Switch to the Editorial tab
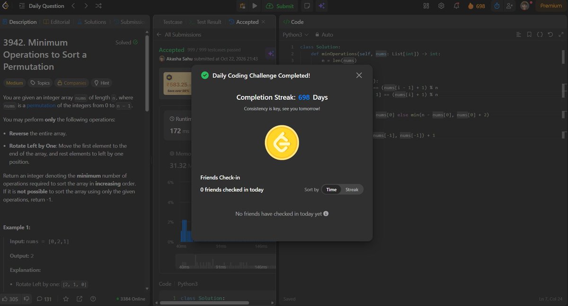This screenshot has width=568, height=306. click(57, 22)
